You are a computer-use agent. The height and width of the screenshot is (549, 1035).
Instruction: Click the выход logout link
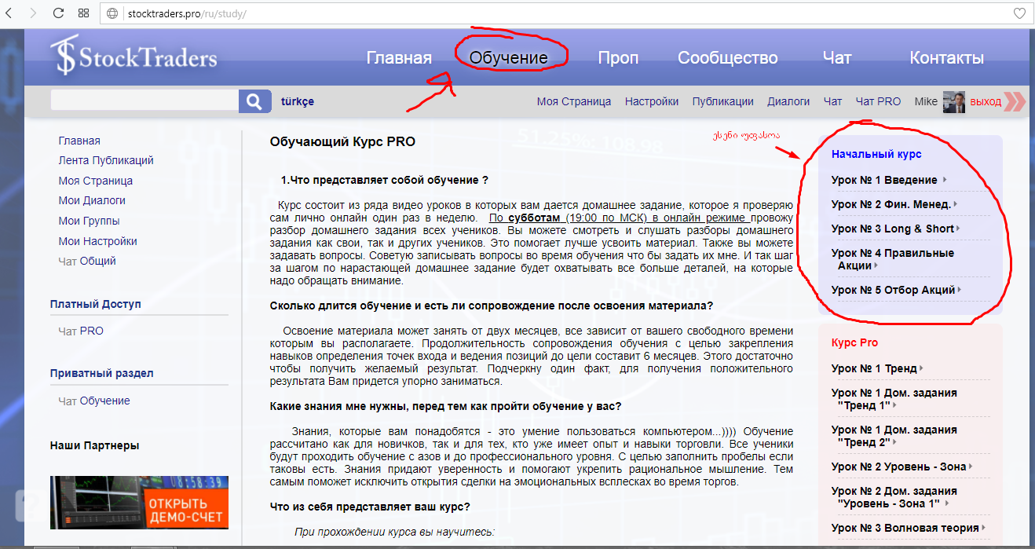pos(986,101)
